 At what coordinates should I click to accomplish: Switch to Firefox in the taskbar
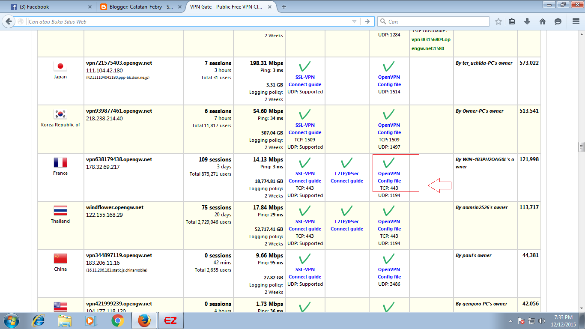144,320
